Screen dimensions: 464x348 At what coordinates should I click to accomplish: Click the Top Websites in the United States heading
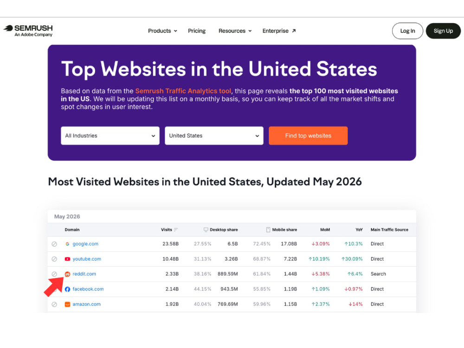219,69
